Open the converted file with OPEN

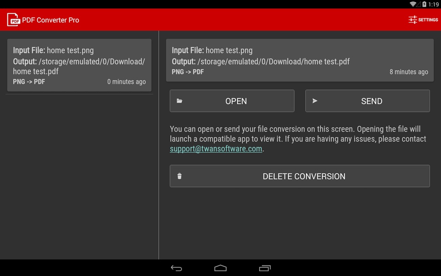232,101
